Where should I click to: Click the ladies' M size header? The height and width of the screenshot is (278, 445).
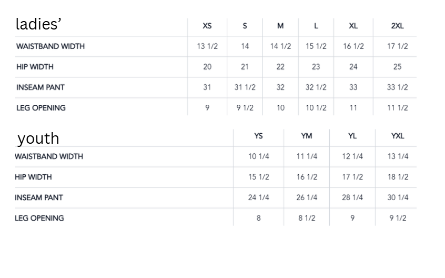click(x=280, y=26)
